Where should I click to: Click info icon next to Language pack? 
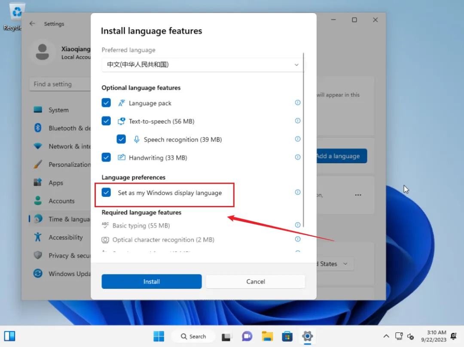coord(297,103)
